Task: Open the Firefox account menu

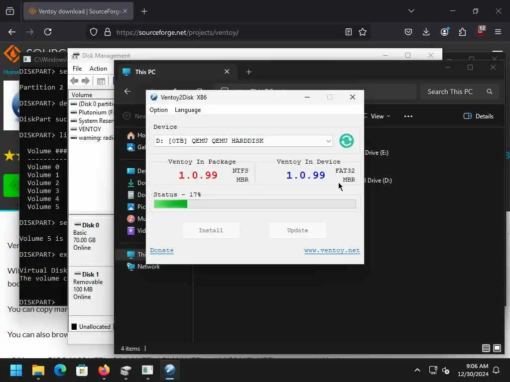Action: pos(444,31)
